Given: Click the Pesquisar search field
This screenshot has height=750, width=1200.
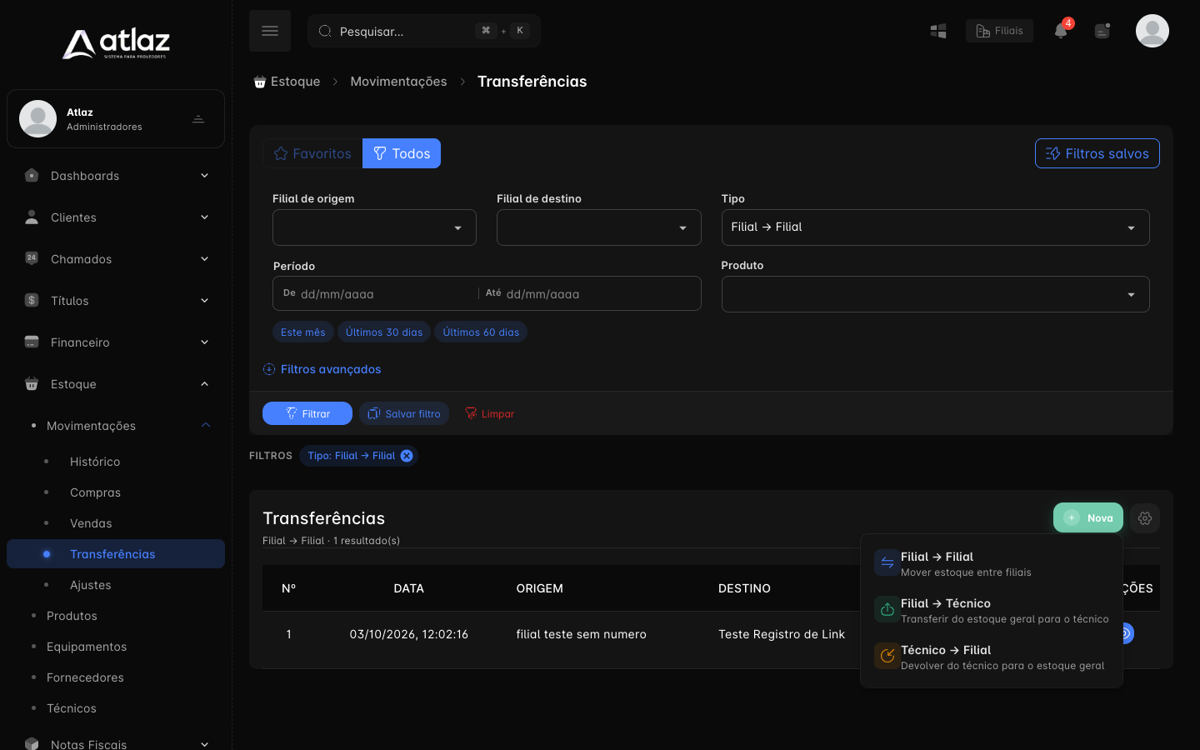Looking at the screenshot, I should point(424,31).
